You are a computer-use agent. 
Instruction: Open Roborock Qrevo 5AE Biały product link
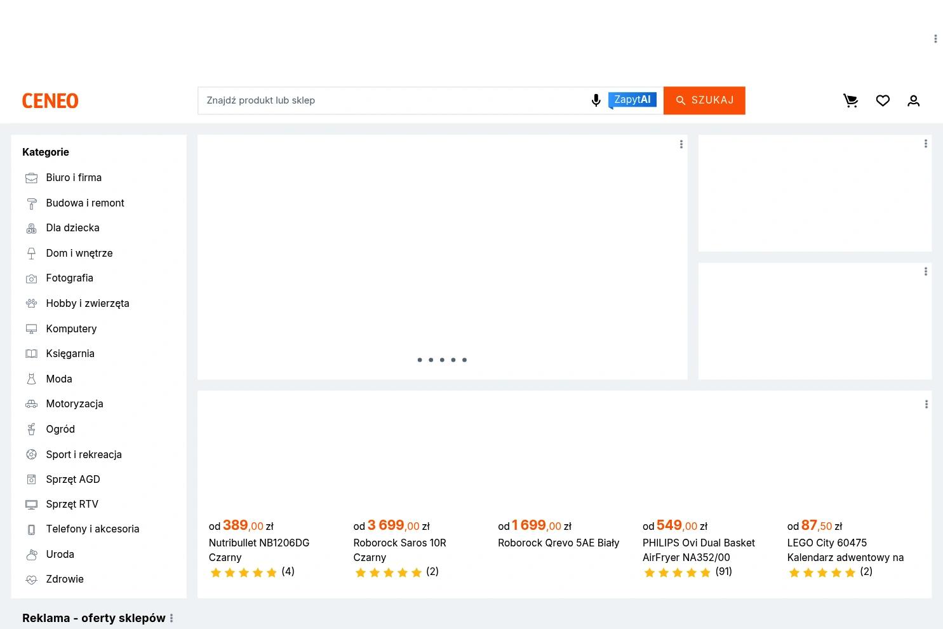pos(558,543)
